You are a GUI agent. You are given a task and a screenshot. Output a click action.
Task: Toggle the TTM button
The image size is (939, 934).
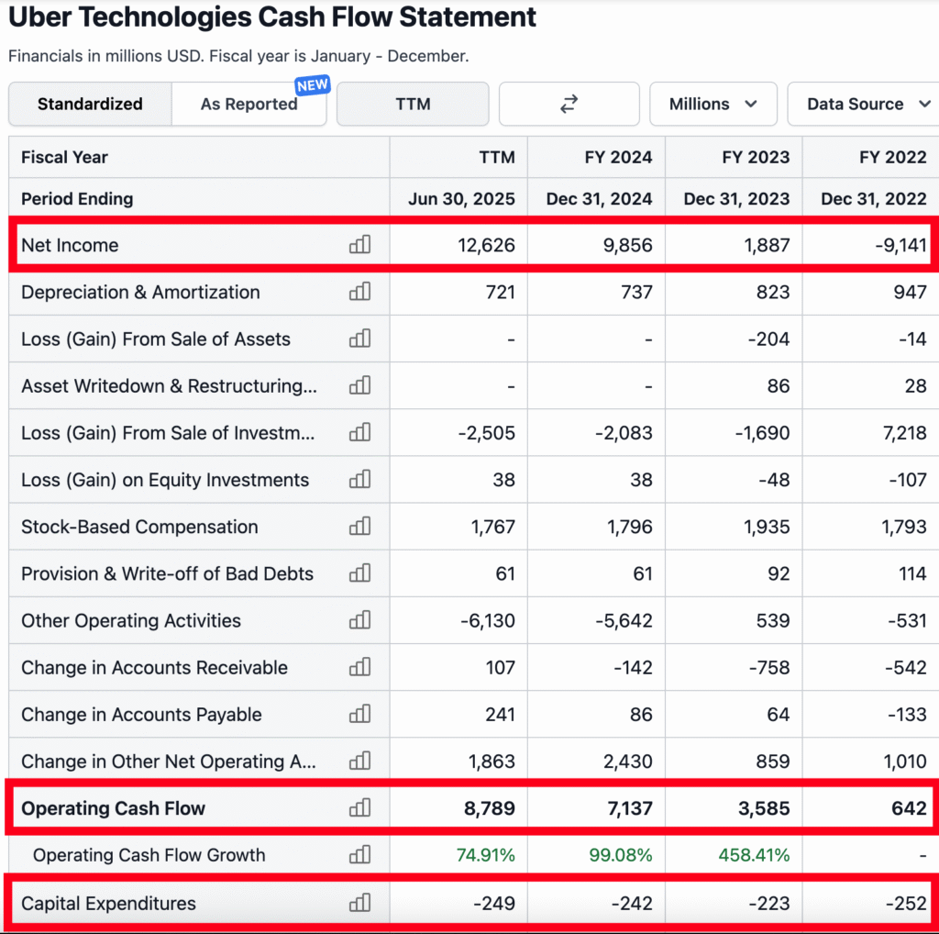[413, 104]
